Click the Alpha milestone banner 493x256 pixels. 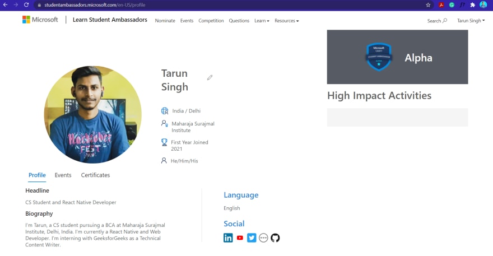(397, 57)
